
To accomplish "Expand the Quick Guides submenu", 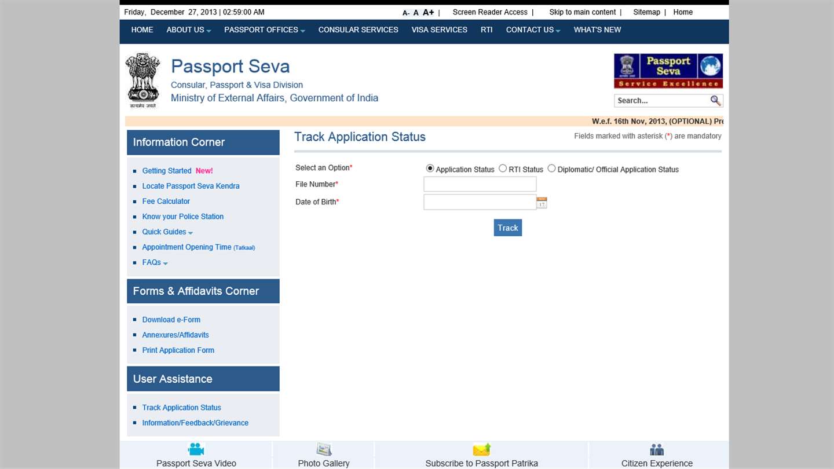I will 167,232.
